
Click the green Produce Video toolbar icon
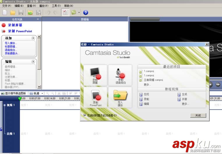(73, 12)
